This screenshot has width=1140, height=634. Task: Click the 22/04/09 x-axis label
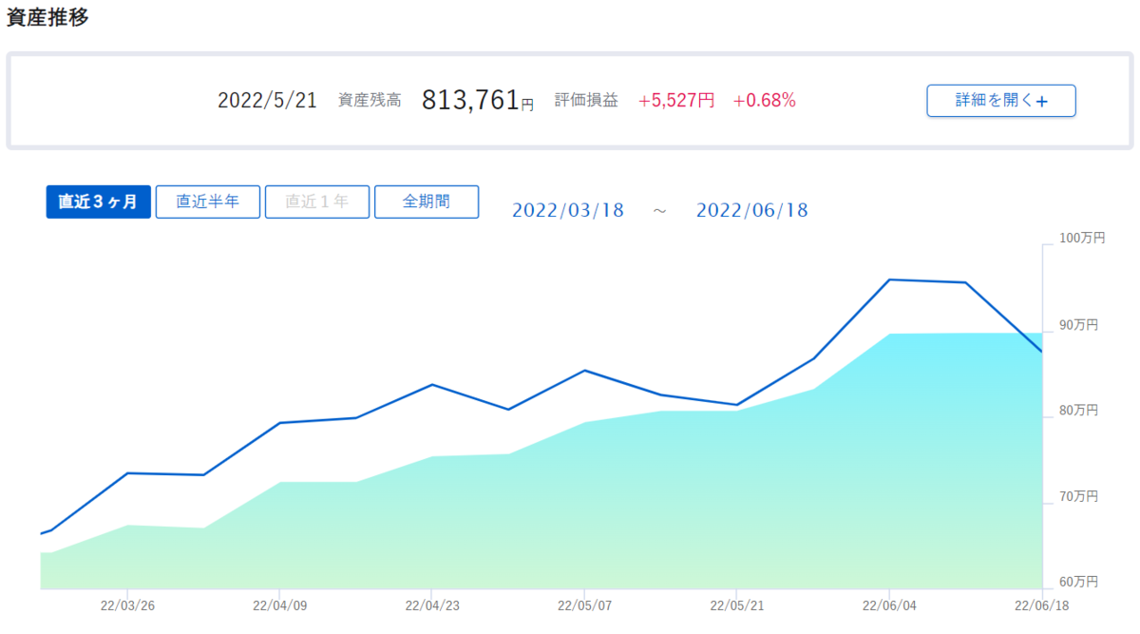[279, 605]
